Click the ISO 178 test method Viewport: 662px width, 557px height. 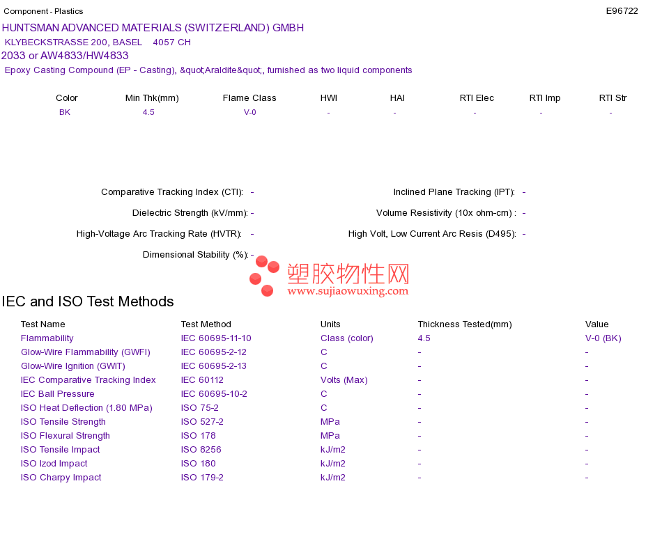tap(199, 436)
